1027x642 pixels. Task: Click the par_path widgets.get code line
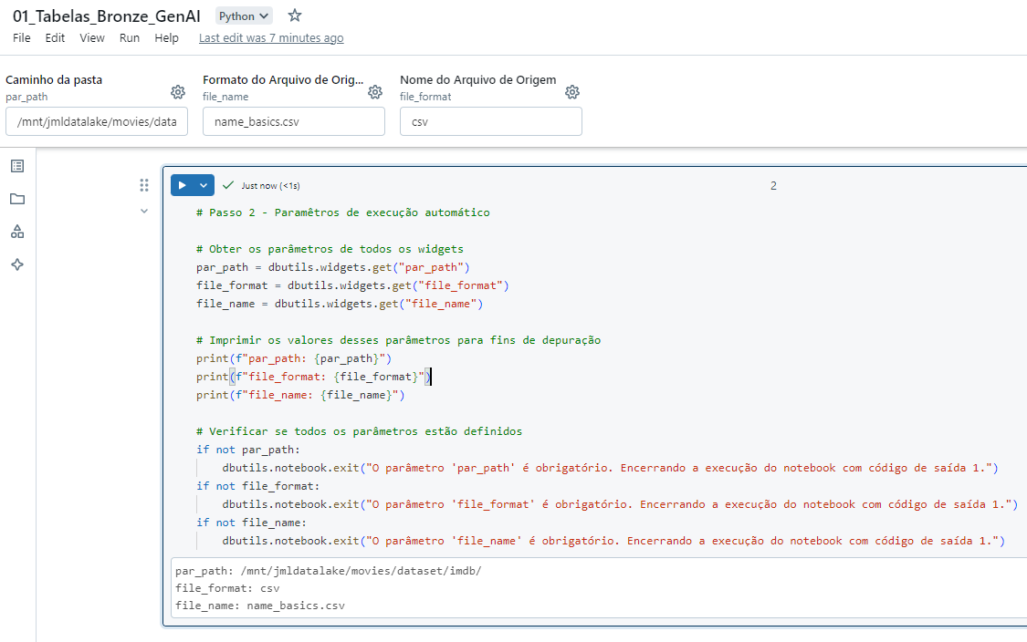click(332, 267)
